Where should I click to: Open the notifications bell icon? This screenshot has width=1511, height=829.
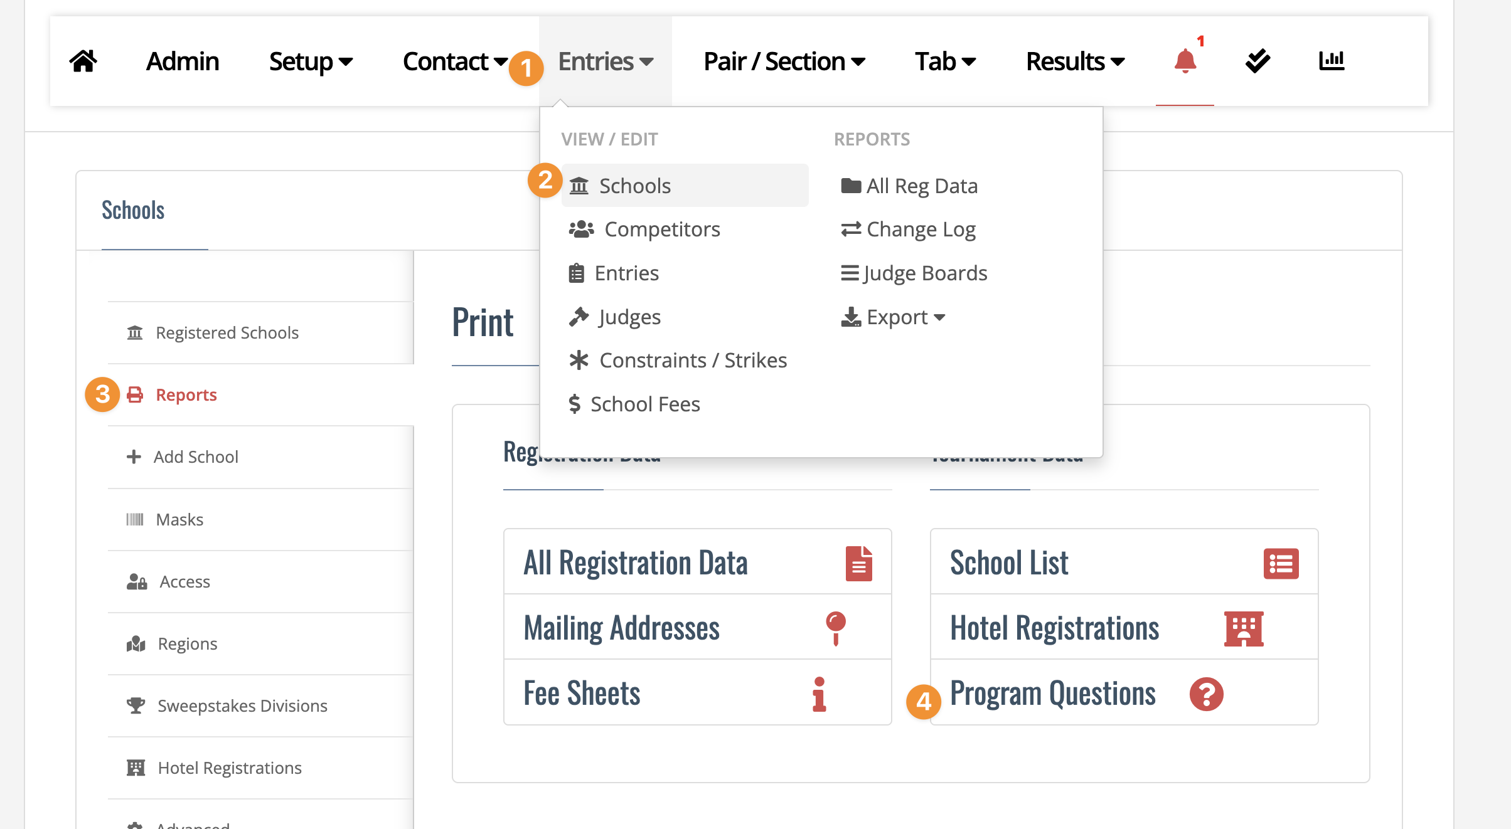click(x=1185, y=61)
